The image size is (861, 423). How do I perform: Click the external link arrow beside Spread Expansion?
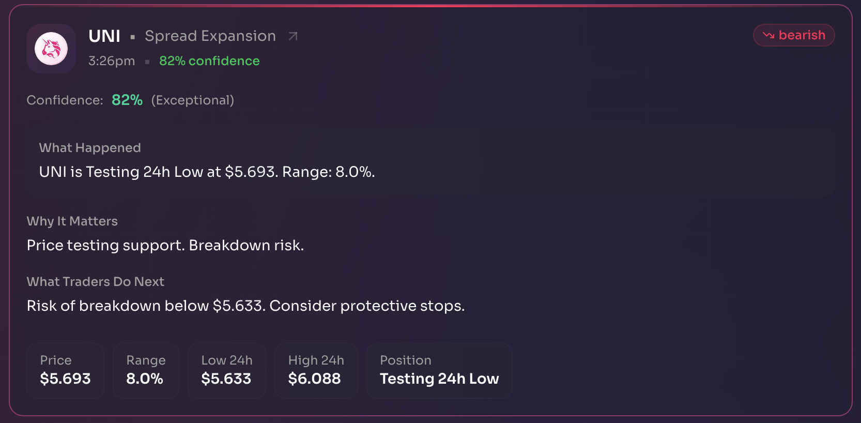click(293, 36)
